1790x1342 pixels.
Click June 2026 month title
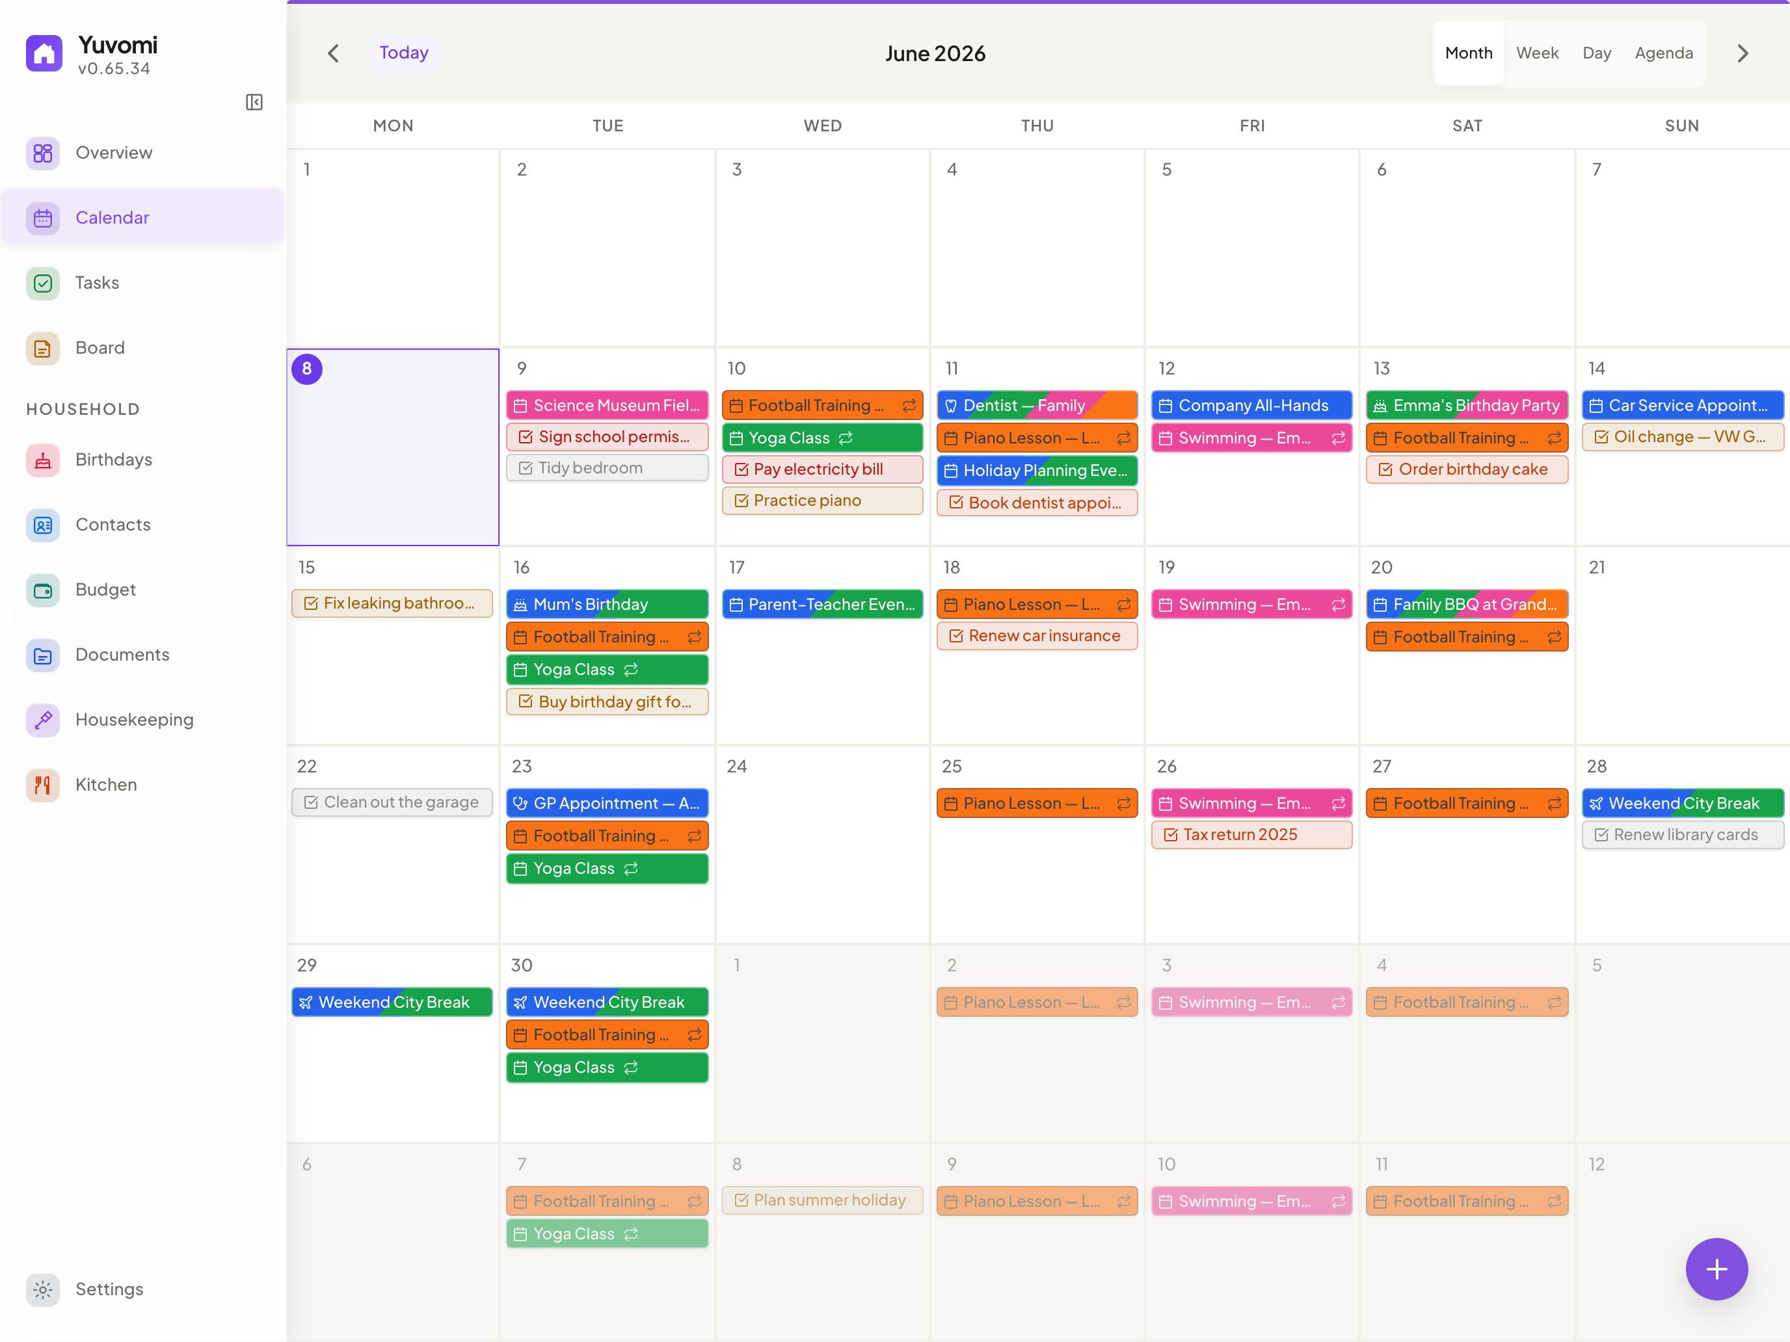935,53
